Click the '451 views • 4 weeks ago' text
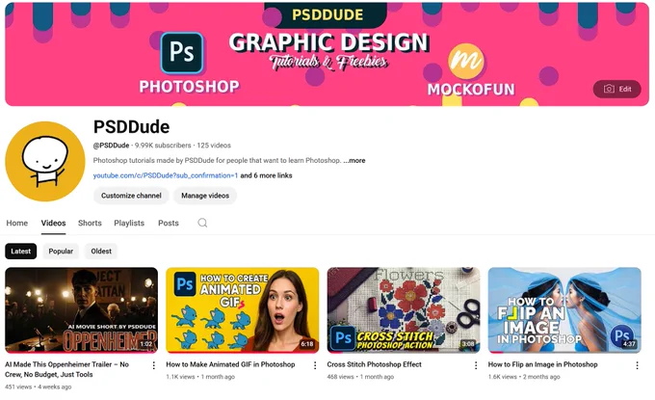 [x=38, y=387]
